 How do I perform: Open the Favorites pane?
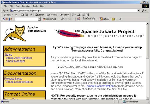coord(52,15)
